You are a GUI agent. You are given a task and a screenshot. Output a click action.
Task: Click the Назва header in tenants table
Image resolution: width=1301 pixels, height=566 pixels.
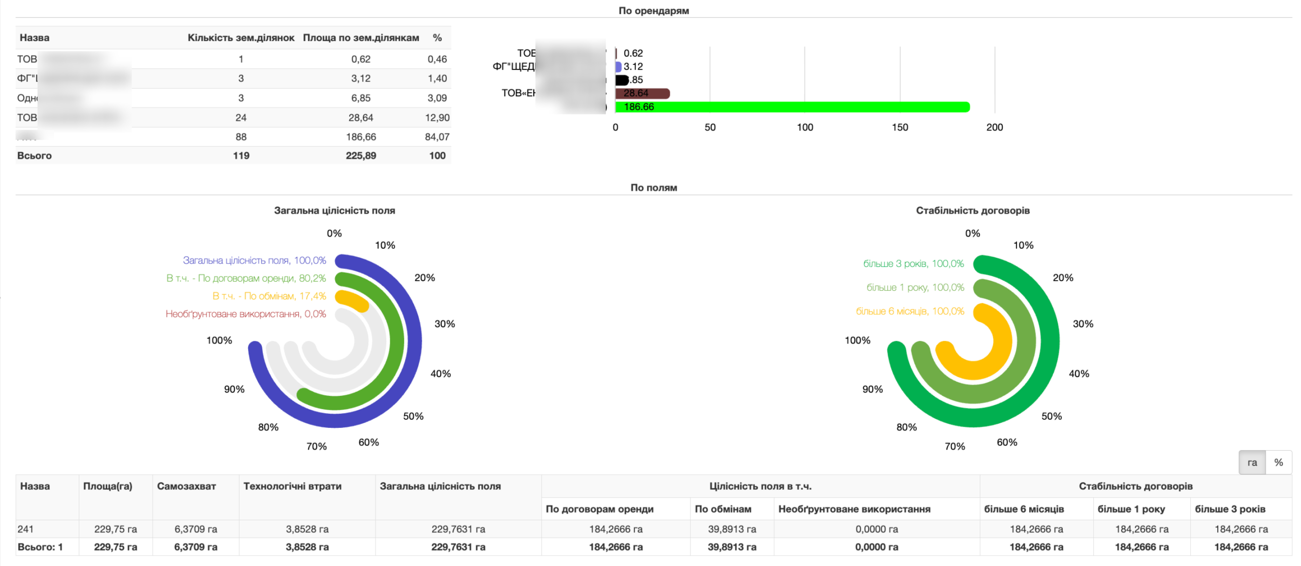pos(35,38)
